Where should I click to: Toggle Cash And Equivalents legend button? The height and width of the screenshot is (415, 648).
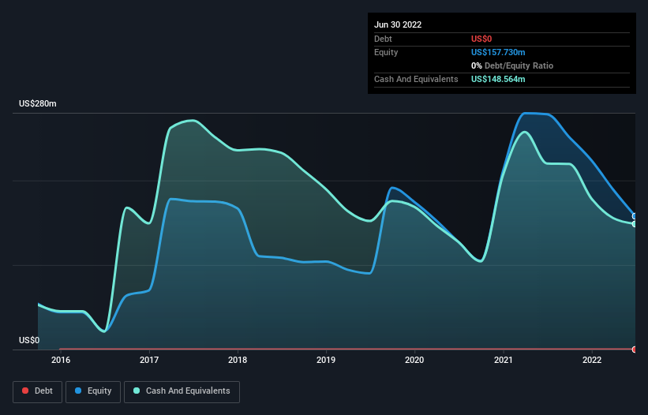point(182,391)
